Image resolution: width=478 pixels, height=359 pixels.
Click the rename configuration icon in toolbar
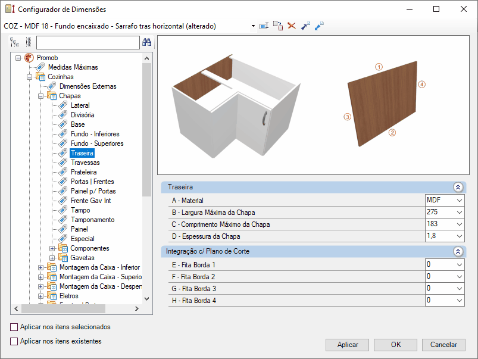click(x=264, y=26)
